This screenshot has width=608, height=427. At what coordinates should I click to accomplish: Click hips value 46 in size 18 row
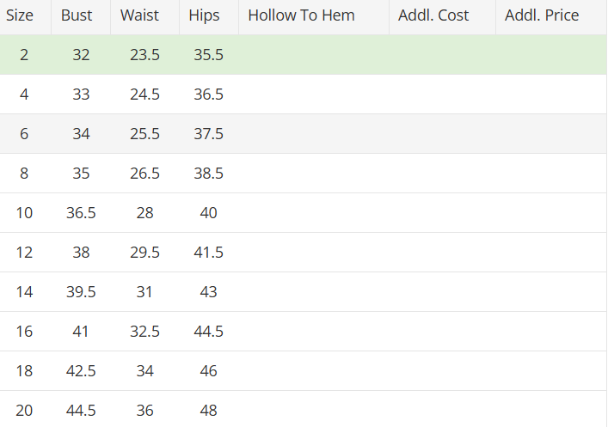[208, 371]
